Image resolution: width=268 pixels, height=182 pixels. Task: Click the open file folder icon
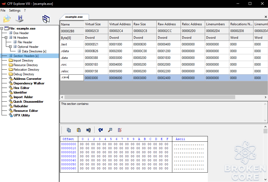[7, 19]
